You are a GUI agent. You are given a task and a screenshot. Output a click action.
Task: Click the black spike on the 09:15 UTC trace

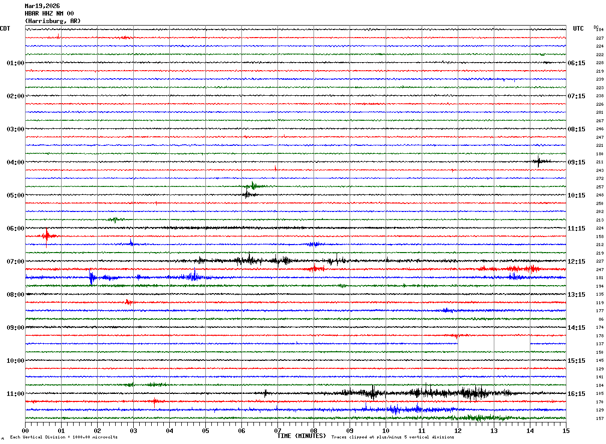(x=539, y=161)
